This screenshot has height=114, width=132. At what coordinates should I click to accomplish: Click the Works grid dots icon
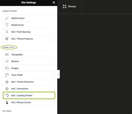point(65,6)
